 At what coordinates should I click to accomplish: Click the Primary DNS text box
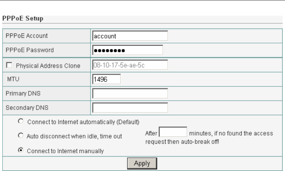tap(130, 94)
